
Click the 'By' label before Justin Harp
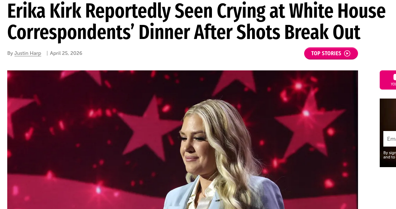tap(10, 53)
